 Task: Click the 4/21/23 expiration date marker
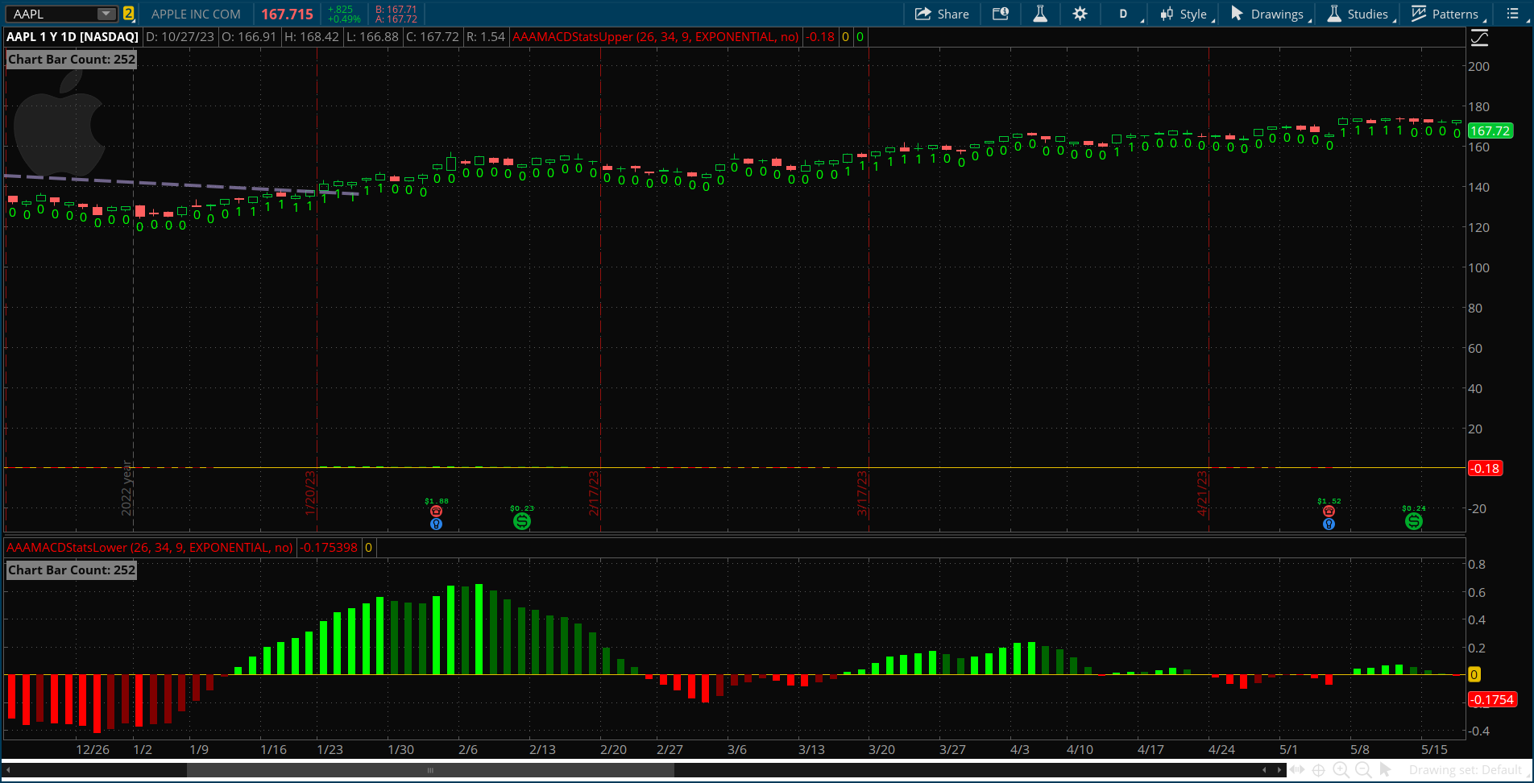1201,493
